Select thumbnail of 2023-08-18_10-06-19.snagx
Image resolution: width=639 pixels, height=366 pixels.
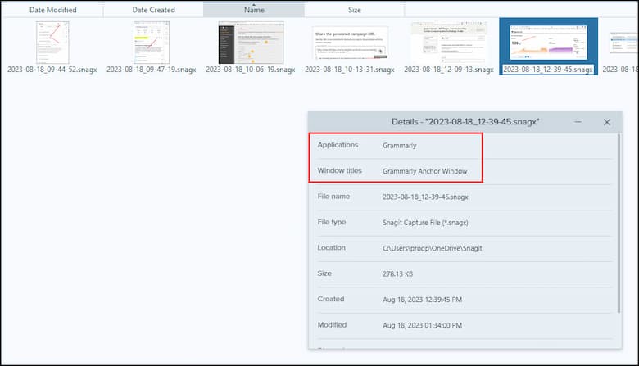pyautogui.click(x=251, y=43)
